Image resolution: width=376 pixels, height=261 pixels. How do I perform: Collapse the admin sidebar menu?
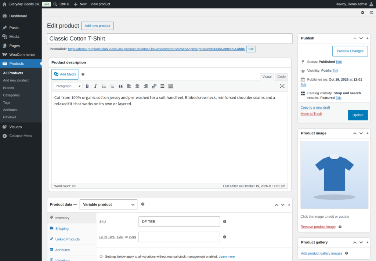click(21, 136)
